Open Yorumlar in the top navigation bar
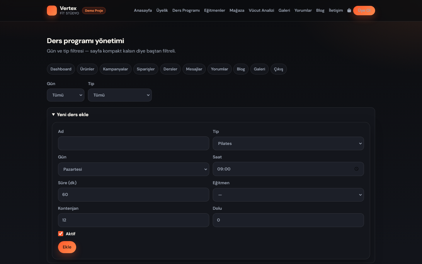The height and width of the screenshot is (264, 422). tap(303, 11)
